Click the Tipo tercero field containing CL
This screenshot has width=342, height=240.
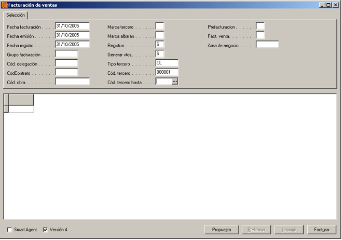click(x=167, y=63)
